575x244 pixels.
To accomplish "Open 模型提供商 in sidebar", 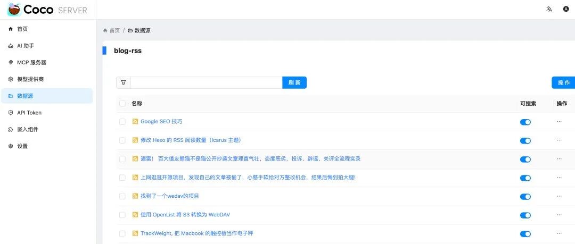I will point(46,79).
